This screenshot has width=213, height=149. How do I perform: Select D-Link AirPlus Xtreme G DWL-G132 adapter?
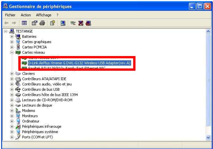[79, 63]
